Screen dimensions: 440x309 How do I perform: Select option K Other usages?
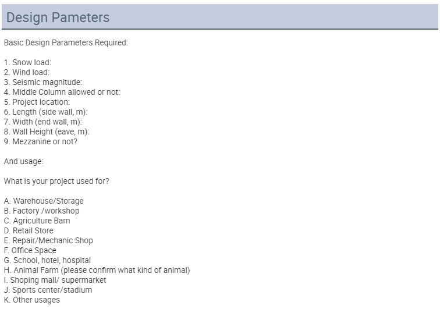click(x=31, y=300)
